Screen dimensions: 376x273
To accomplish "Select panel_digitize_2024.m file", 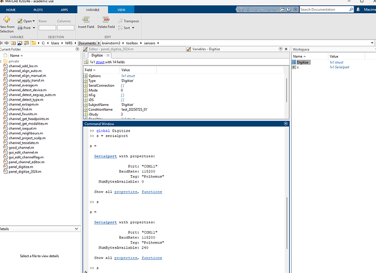I will (x=25, y=171).
